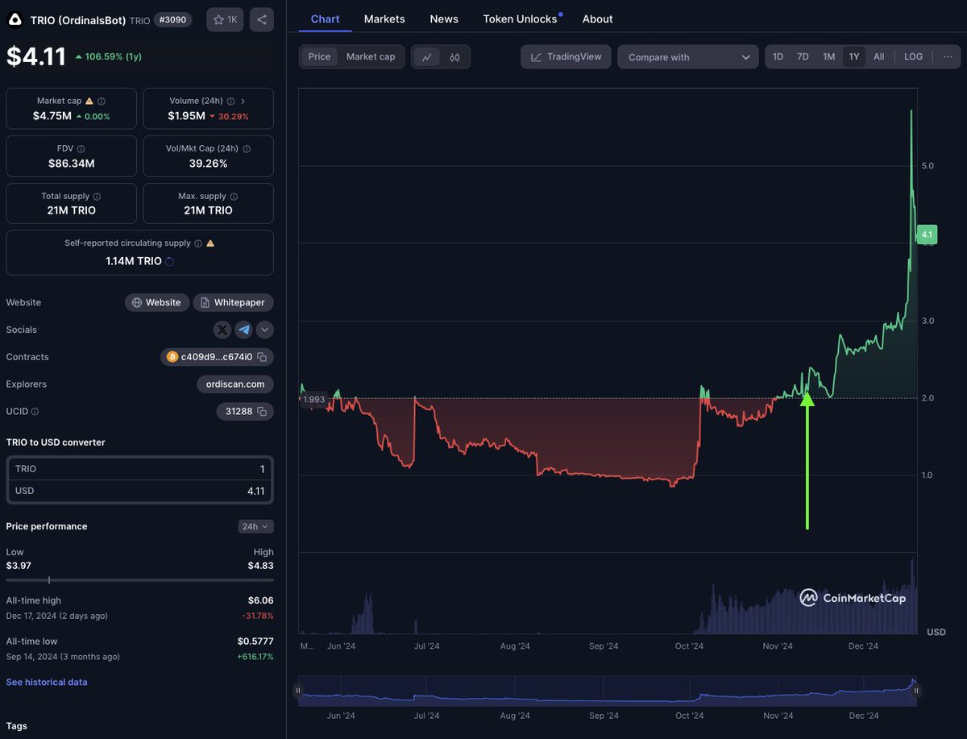Open Volume (24h) details arrow
The image size is (967, 739).
[243, 101]
